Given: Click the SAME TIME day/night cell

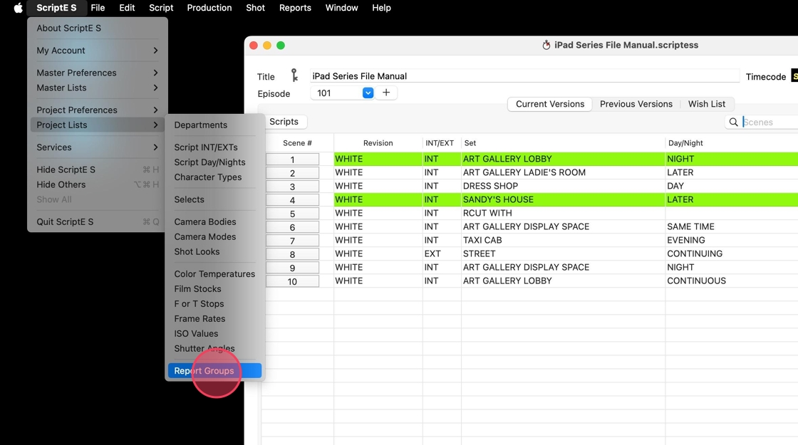Looking at the screenshot, I should click(731, 226).
